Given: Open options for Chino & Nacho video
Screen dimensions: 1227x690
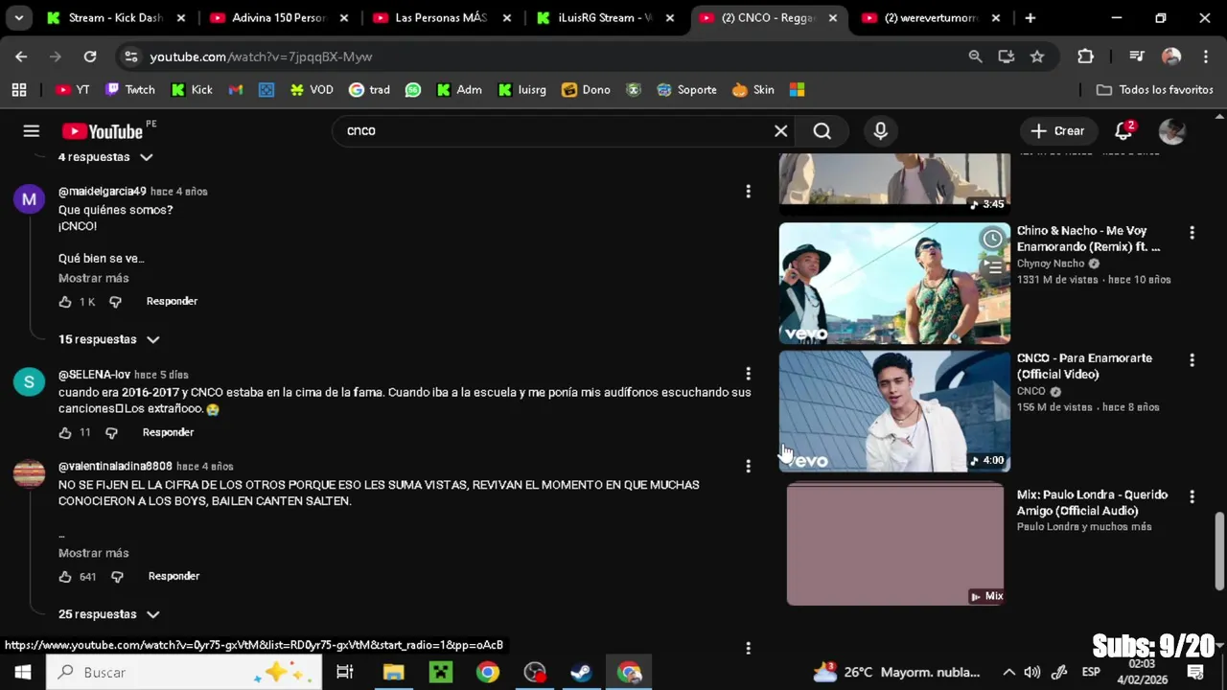Looking at the screenshot, I should click(1192, 233).
